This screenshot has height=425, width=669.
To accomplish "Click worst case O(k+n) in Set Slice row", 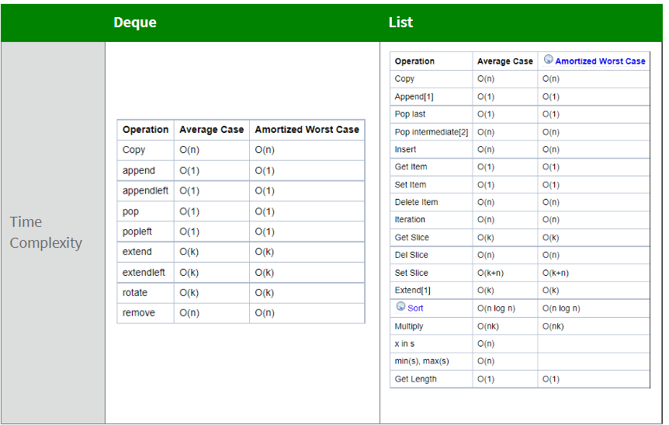I will click(556, 273).
